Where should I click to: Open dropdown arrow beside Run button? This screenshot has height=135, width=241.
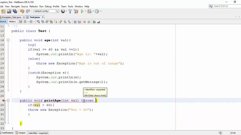point(85,11)
